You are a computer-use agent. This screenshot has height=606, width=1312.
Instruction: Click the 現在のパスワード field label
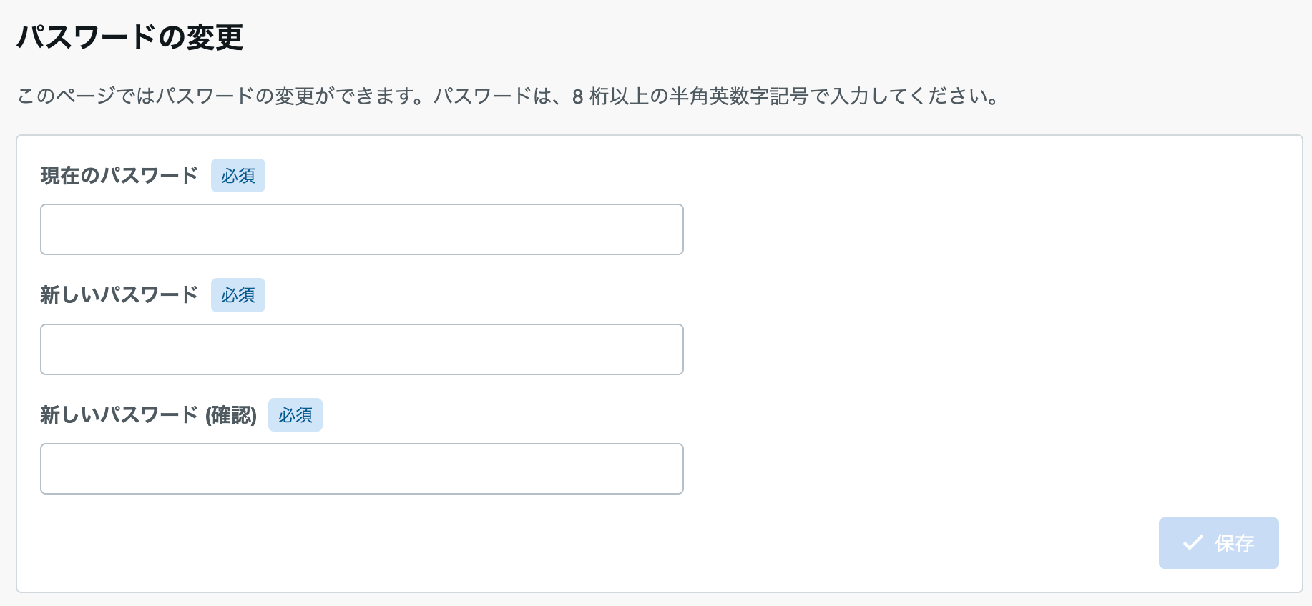119,176
